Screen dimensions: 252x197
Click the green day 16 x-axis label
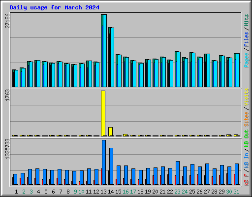tap(126, 192)
